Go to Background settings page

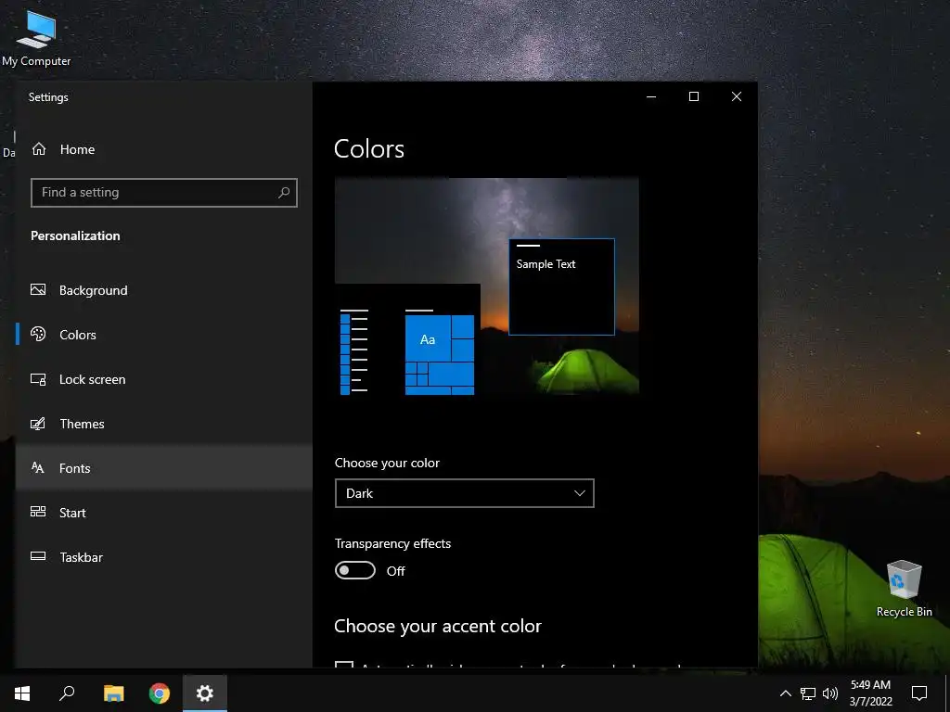(163, 290)
